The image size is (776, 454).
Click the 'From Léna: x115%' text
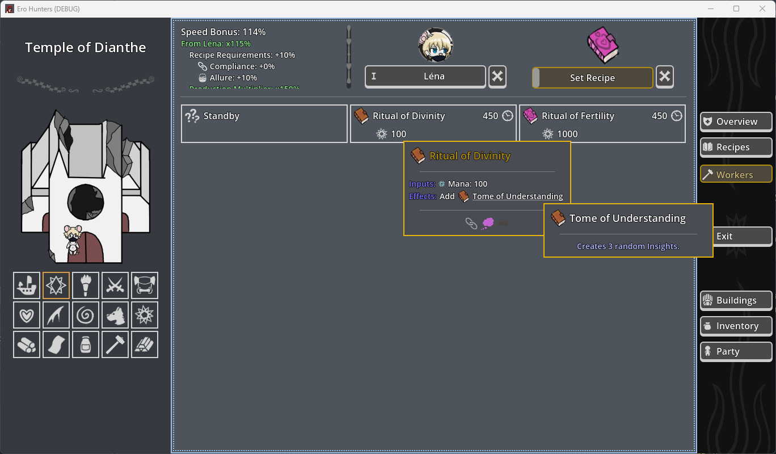click(216, 44)
